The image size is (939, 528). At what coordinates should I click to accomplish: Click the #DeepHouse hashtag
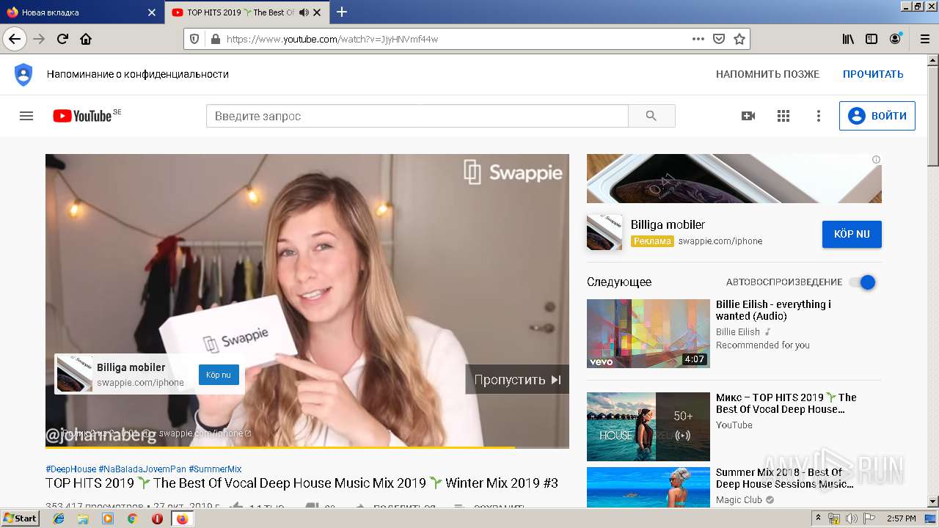(x=70, y=469)
